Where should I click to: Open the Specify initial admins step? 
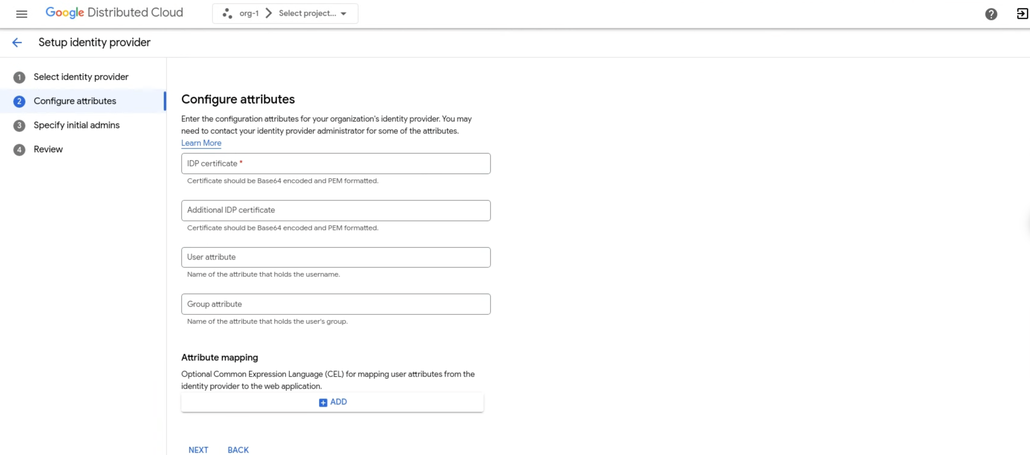click(76, 125)
